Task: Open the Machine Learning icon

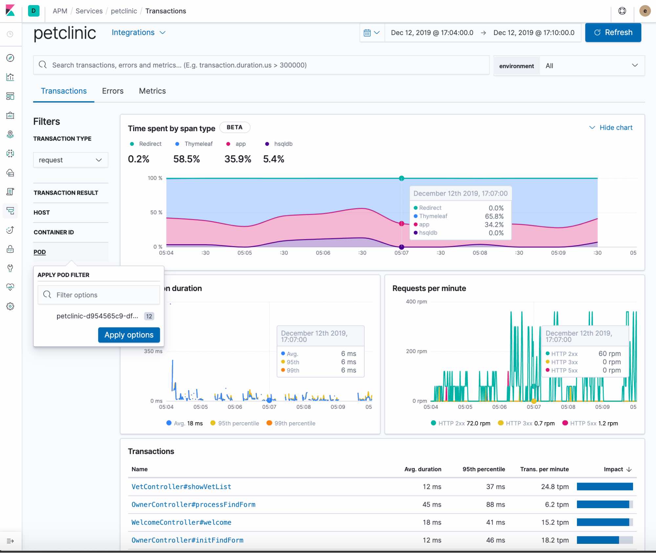Action: [x=10, y=153]
